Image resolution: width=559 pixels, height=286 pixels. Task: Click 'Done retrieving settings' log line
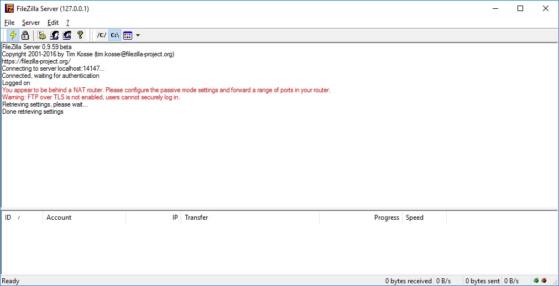click(33, 112)
